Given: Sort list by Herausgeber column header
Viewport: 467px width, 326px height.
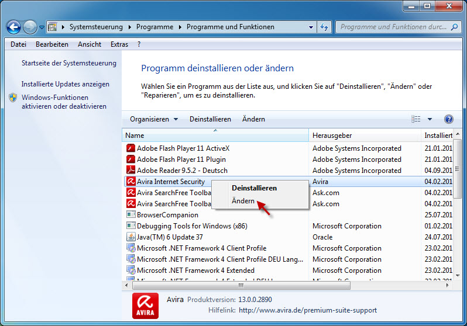Looking at the screenshot, I should [x=365, y=136].
